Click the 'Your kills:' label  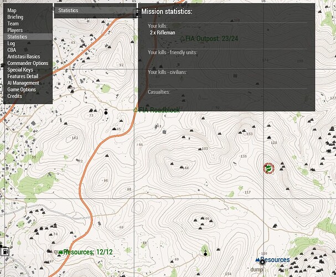pos(158,26)
